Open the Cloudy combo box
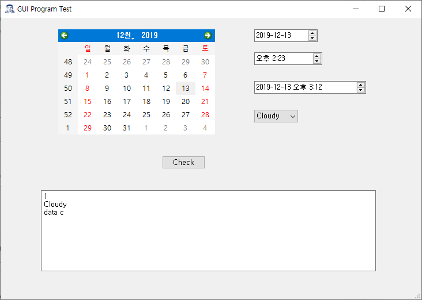The height and width of the screenshot is (300, 422). click(276, 116)
